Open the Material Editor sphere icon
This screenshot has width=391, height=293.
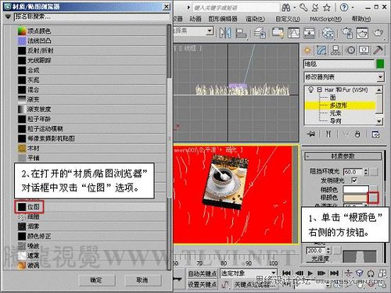click(x=328, y=33)
